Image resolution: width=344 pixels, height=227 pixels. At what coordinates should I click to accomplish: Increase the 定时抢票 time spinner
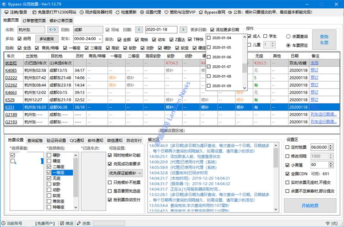(x=331, y=145)
